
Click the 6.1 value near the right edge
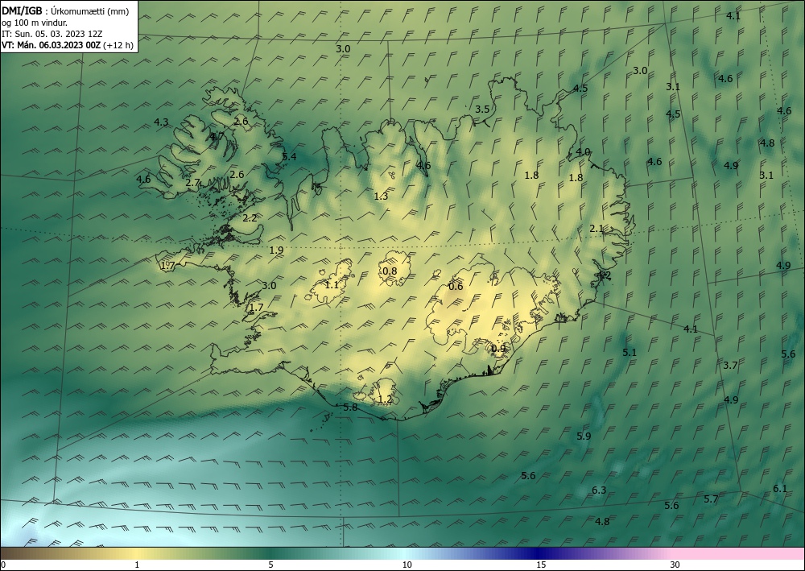pyautogui.click(x=780, y=489)
